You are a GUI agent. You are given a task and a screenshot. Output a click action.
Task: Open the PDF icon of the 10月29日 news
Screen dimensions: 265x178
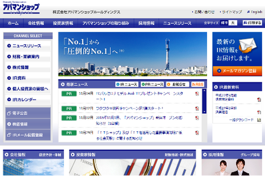pos(197,133)
